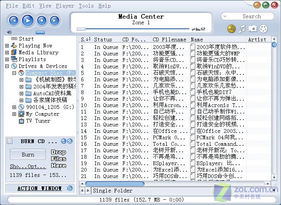Tick the checkbox for 2003年度软件热

193,47
